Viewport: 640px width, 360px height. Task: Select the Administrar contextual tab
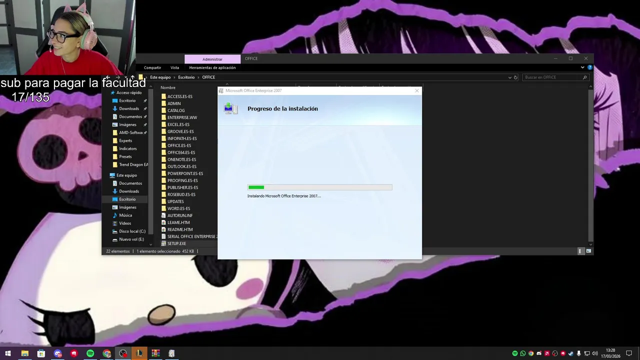pos(212,59)
